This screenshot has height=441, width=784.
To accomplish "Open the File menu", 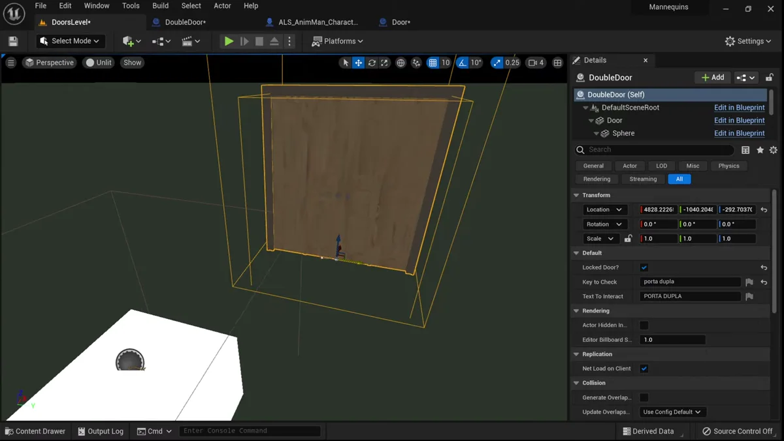I will pos(41,6).
